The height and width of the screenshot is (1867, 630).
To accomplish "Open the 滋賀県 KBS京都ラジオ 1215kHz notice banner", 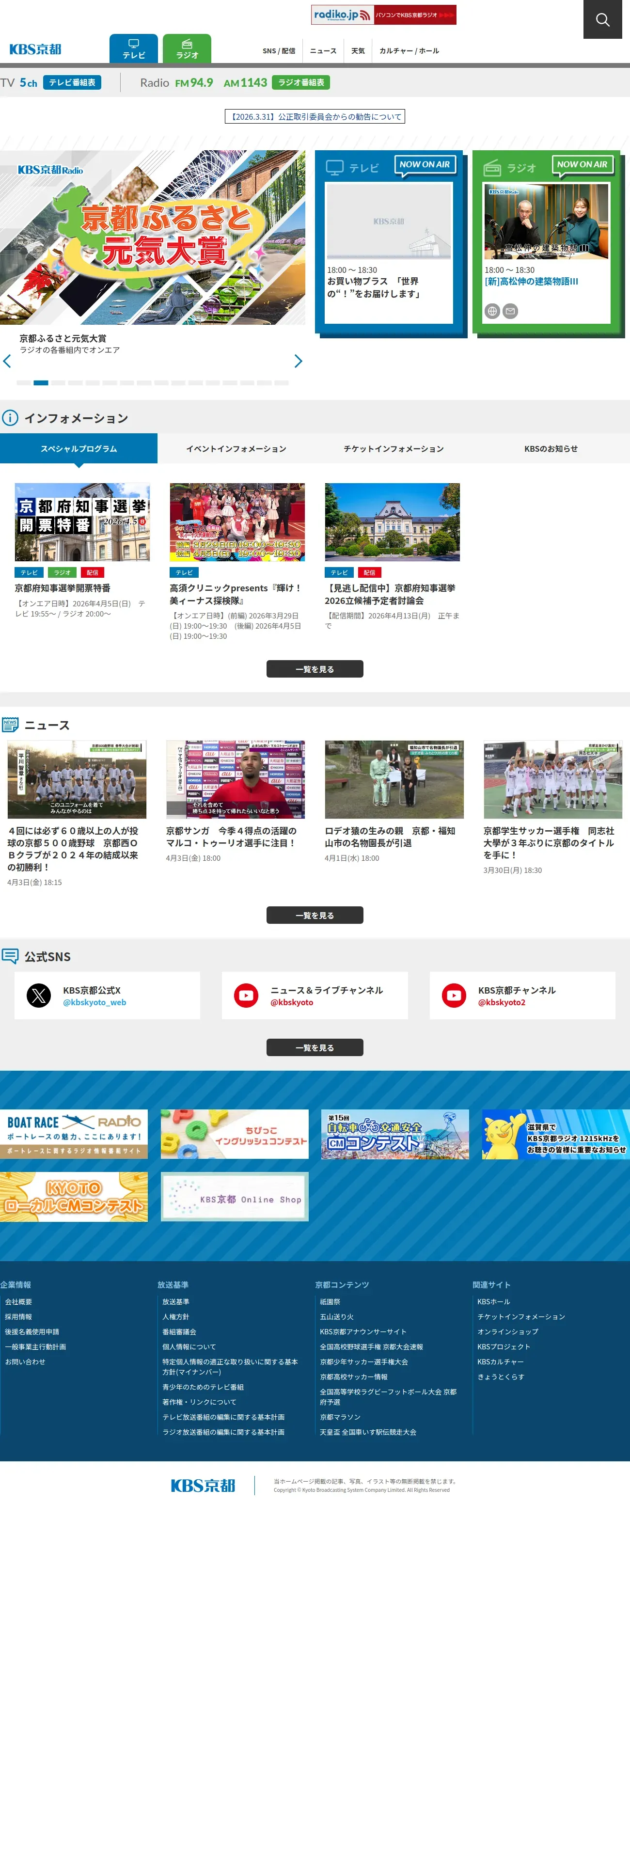I will [x=556, y=1134].
